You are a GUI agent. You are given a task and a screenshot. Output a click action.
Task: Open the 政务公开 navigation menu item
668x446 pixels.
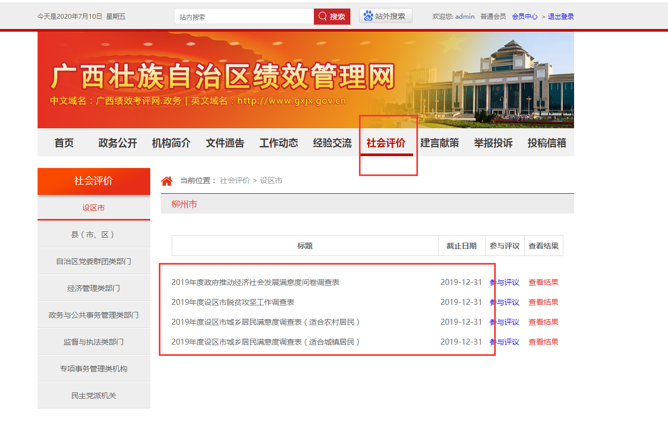(x=118, y=143)
